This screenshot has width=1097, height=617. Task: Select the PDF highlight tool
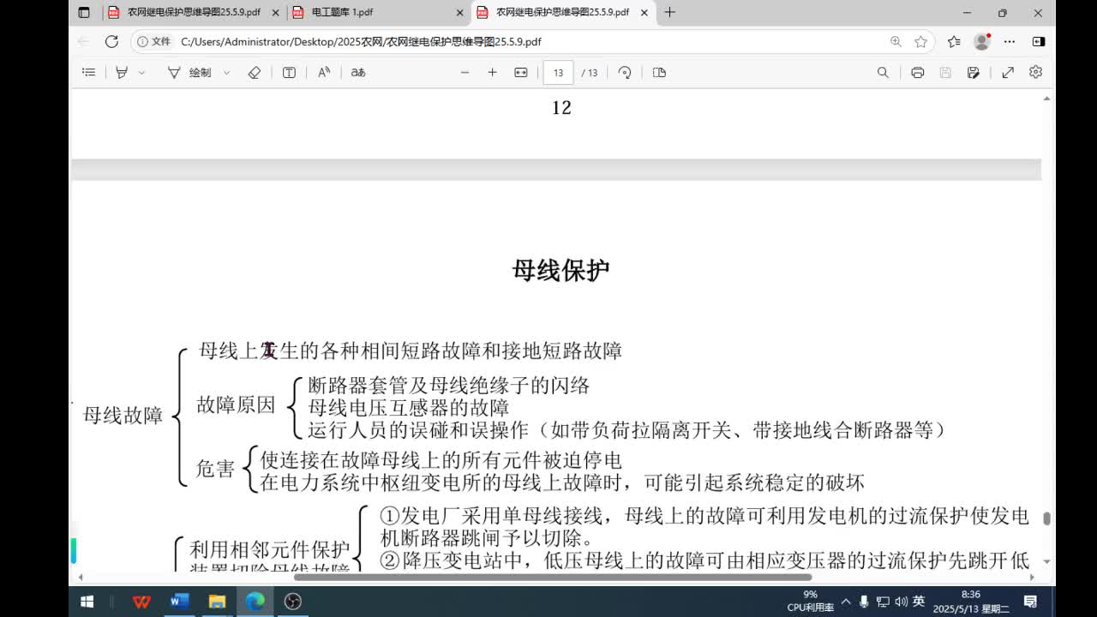coord(122,73)
